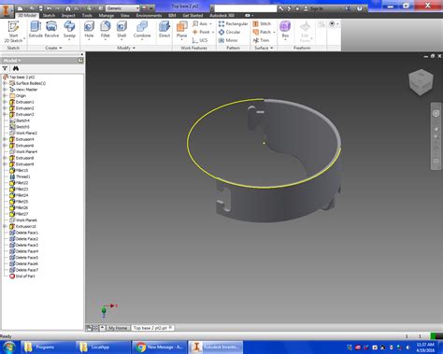Open the Environments ribbon tab
The image size is (443, 354).
pyautogui.click(x=149, y=15)
